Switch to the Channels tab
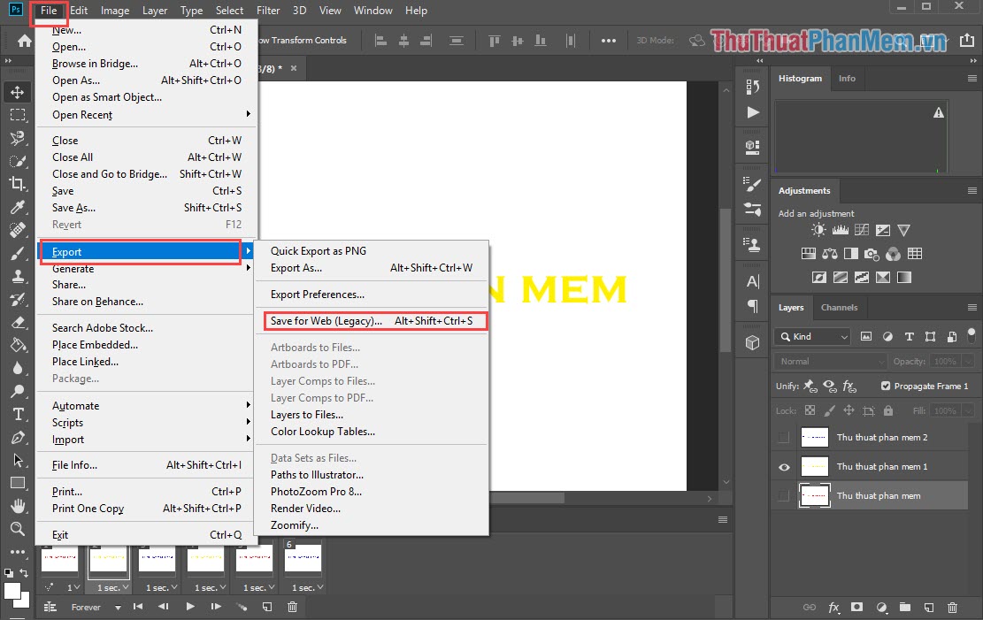This screenshot has width=983, height=620. tap(840, 307)
